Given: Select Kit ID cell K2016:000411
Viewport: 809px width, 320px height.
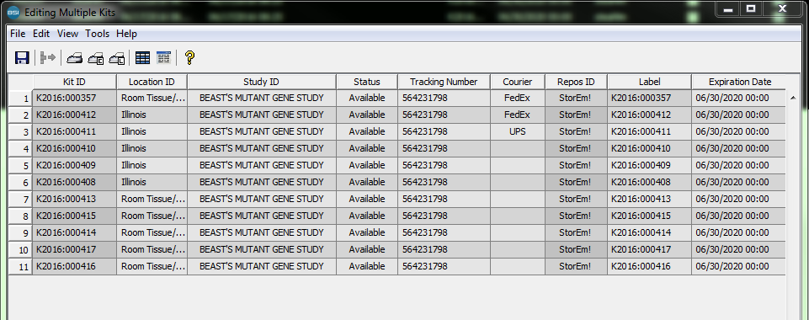Looking at the screenshot, I should [x=74, y=131].
